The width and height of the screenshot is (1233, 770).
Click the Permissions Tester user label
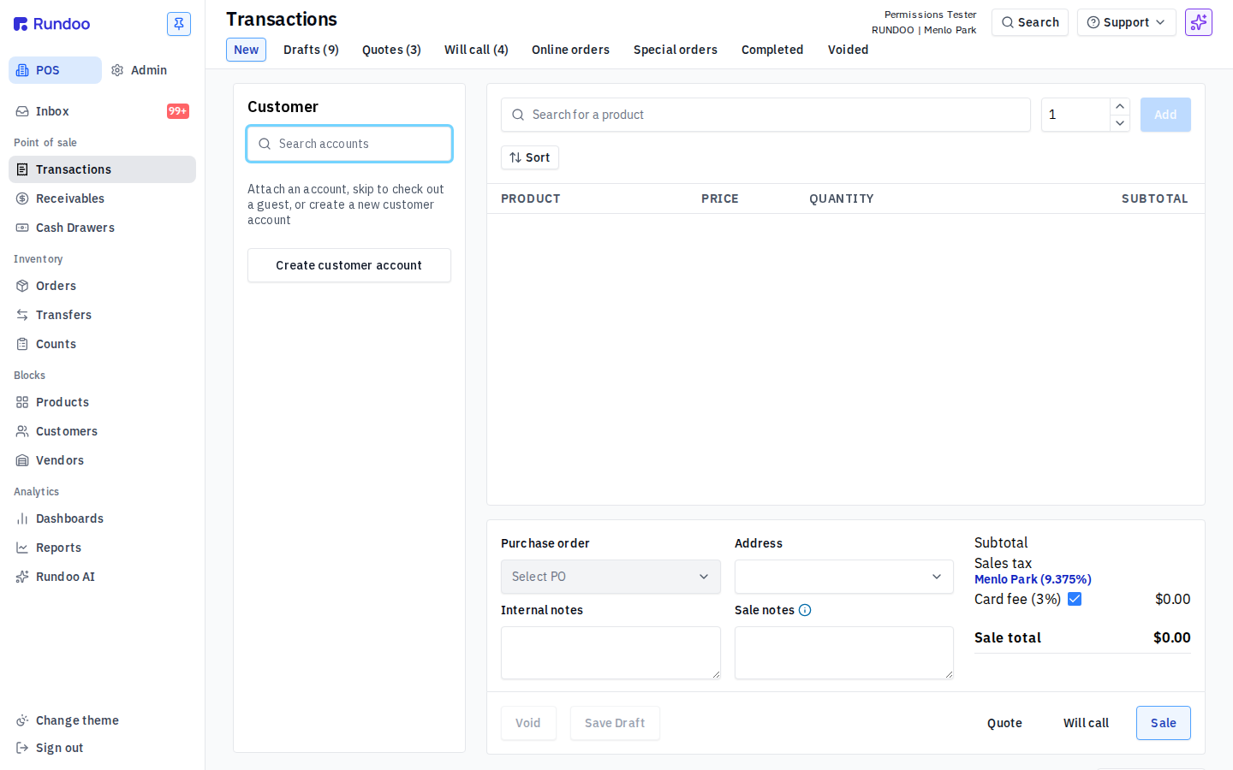point(930,15)
